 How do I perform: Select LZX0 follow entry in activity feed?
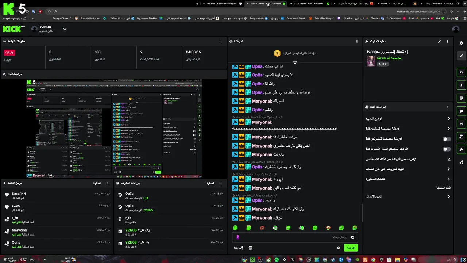coord(57,208)
